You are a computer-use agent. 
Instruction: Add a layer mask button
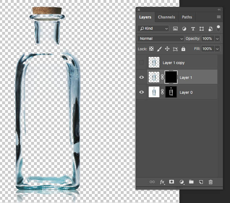171,182
